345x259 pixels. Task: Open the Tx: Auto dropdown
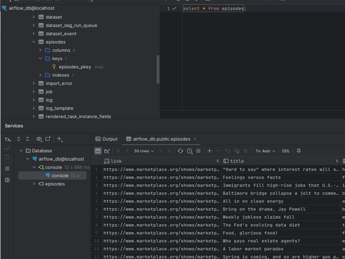(x=265, y=151)
